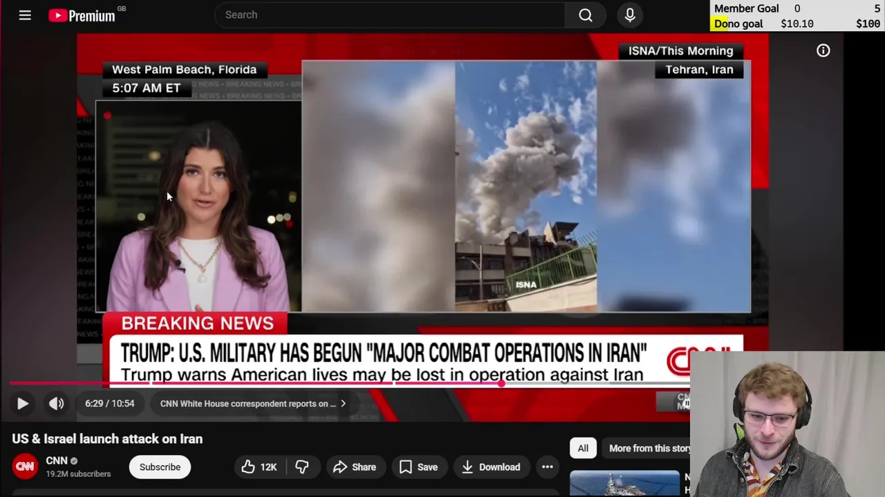The height and width of the screenshot is (497, 885).
Task: Click '19.2M subscribers' text
Action: coord(78,474)
